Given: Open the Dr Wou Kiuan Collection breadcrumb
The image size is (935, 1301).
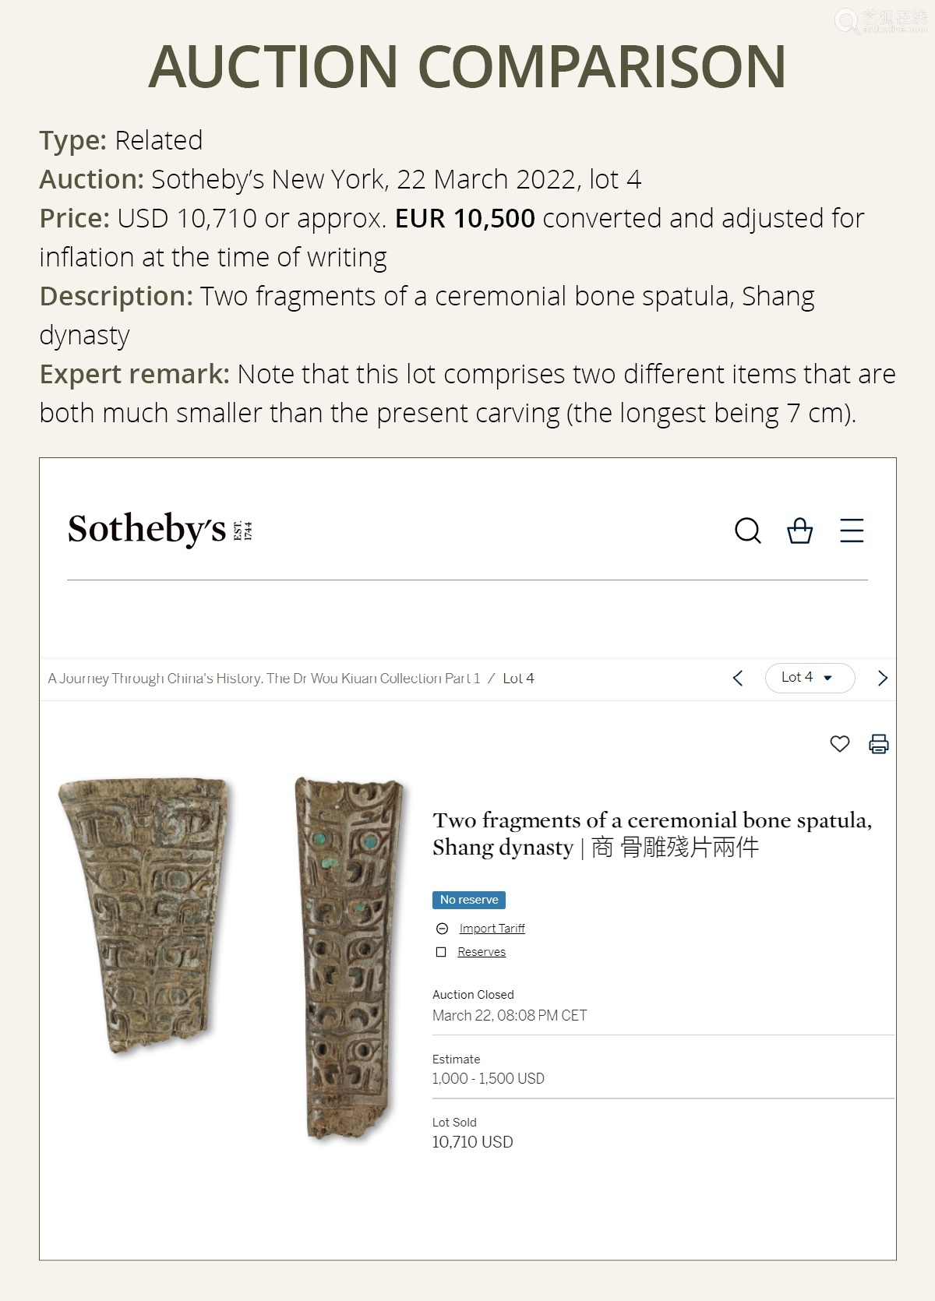Looking at the screenshot, I should click(264, 679).
